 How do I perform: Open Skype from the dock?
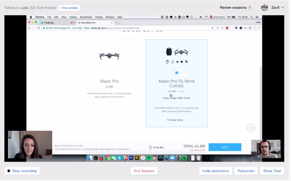point(120,158)
